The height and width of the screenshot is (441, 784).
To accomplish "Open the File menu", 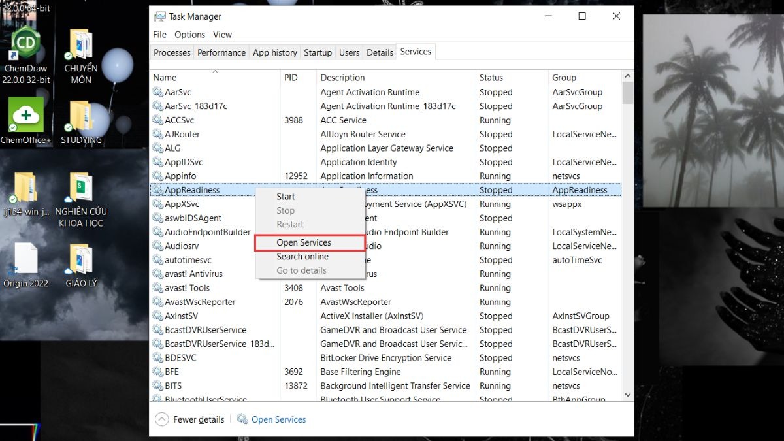I will point(159,35).
